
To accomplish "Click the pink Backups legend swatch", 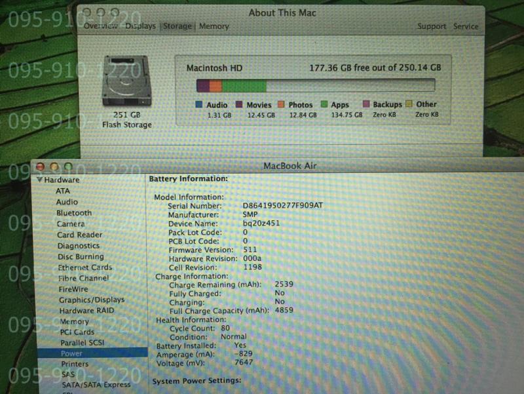I will pyautogui.click(x=366, y=104).
